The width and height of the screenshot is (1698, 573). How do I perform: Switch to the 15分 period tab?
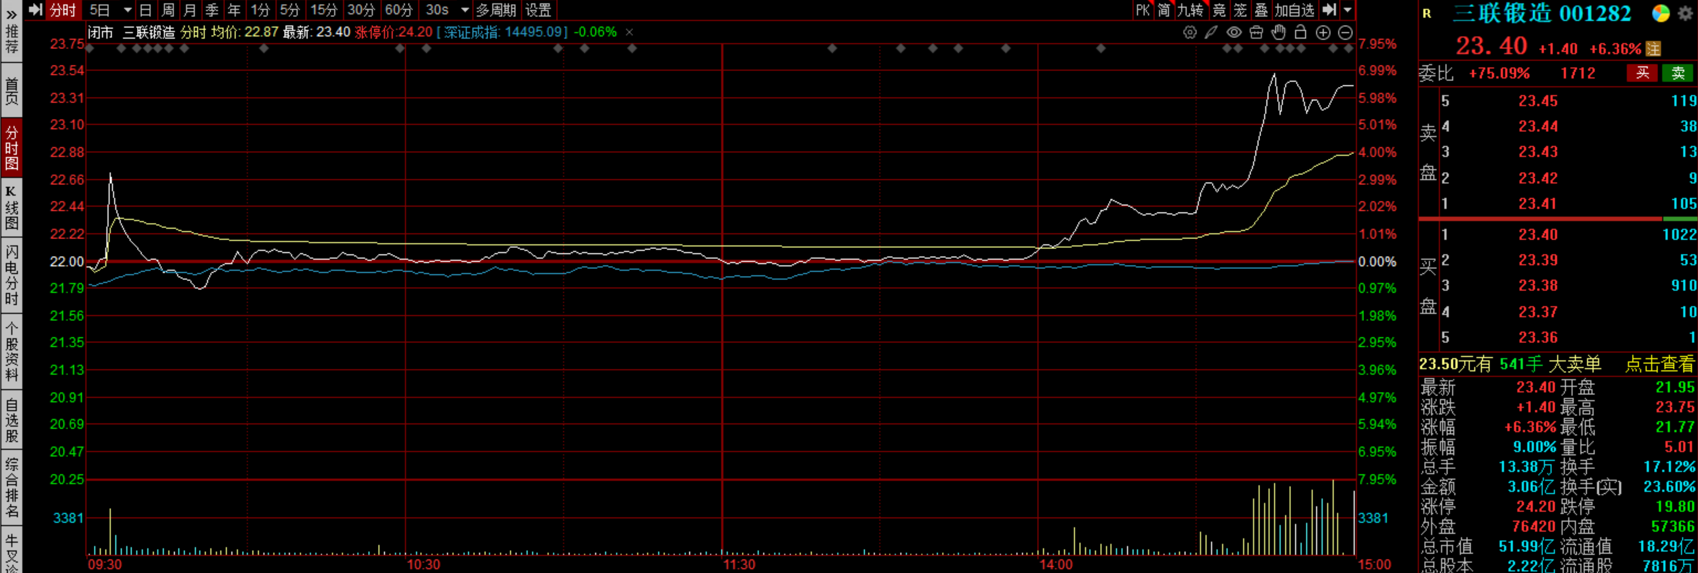coord(324,10)
